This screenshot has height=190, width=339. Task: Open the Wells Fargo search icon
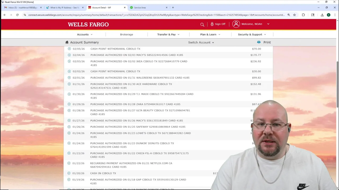(x=202, y=24)
